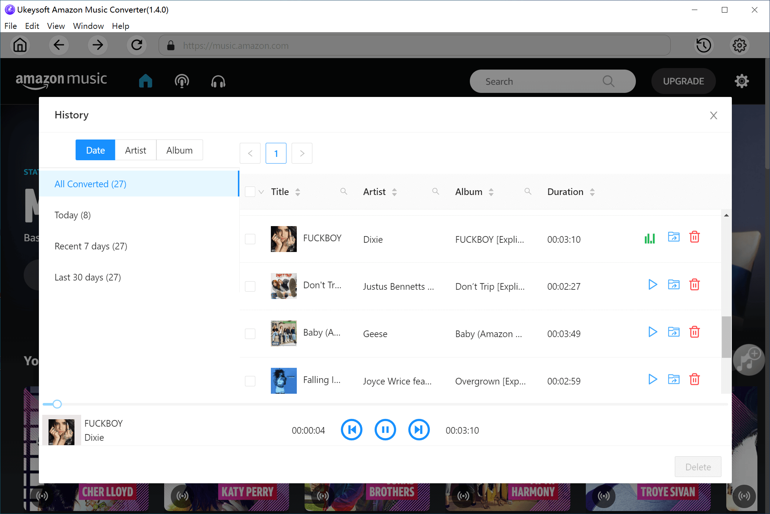Select All Converted (27) filter
The width and height of the screenshot is (770, 514).
pos(139,184)
